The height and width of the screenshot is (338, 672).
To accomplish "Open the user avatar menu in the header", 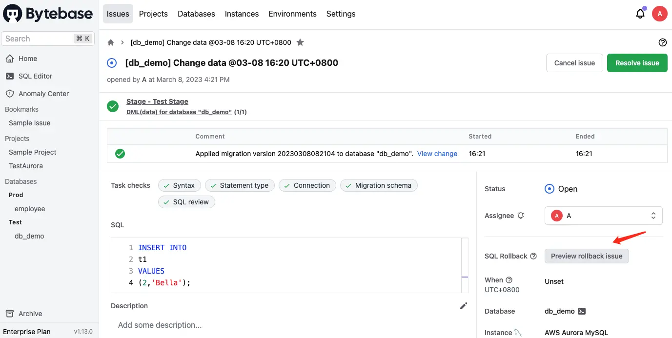I will point(659,14).
